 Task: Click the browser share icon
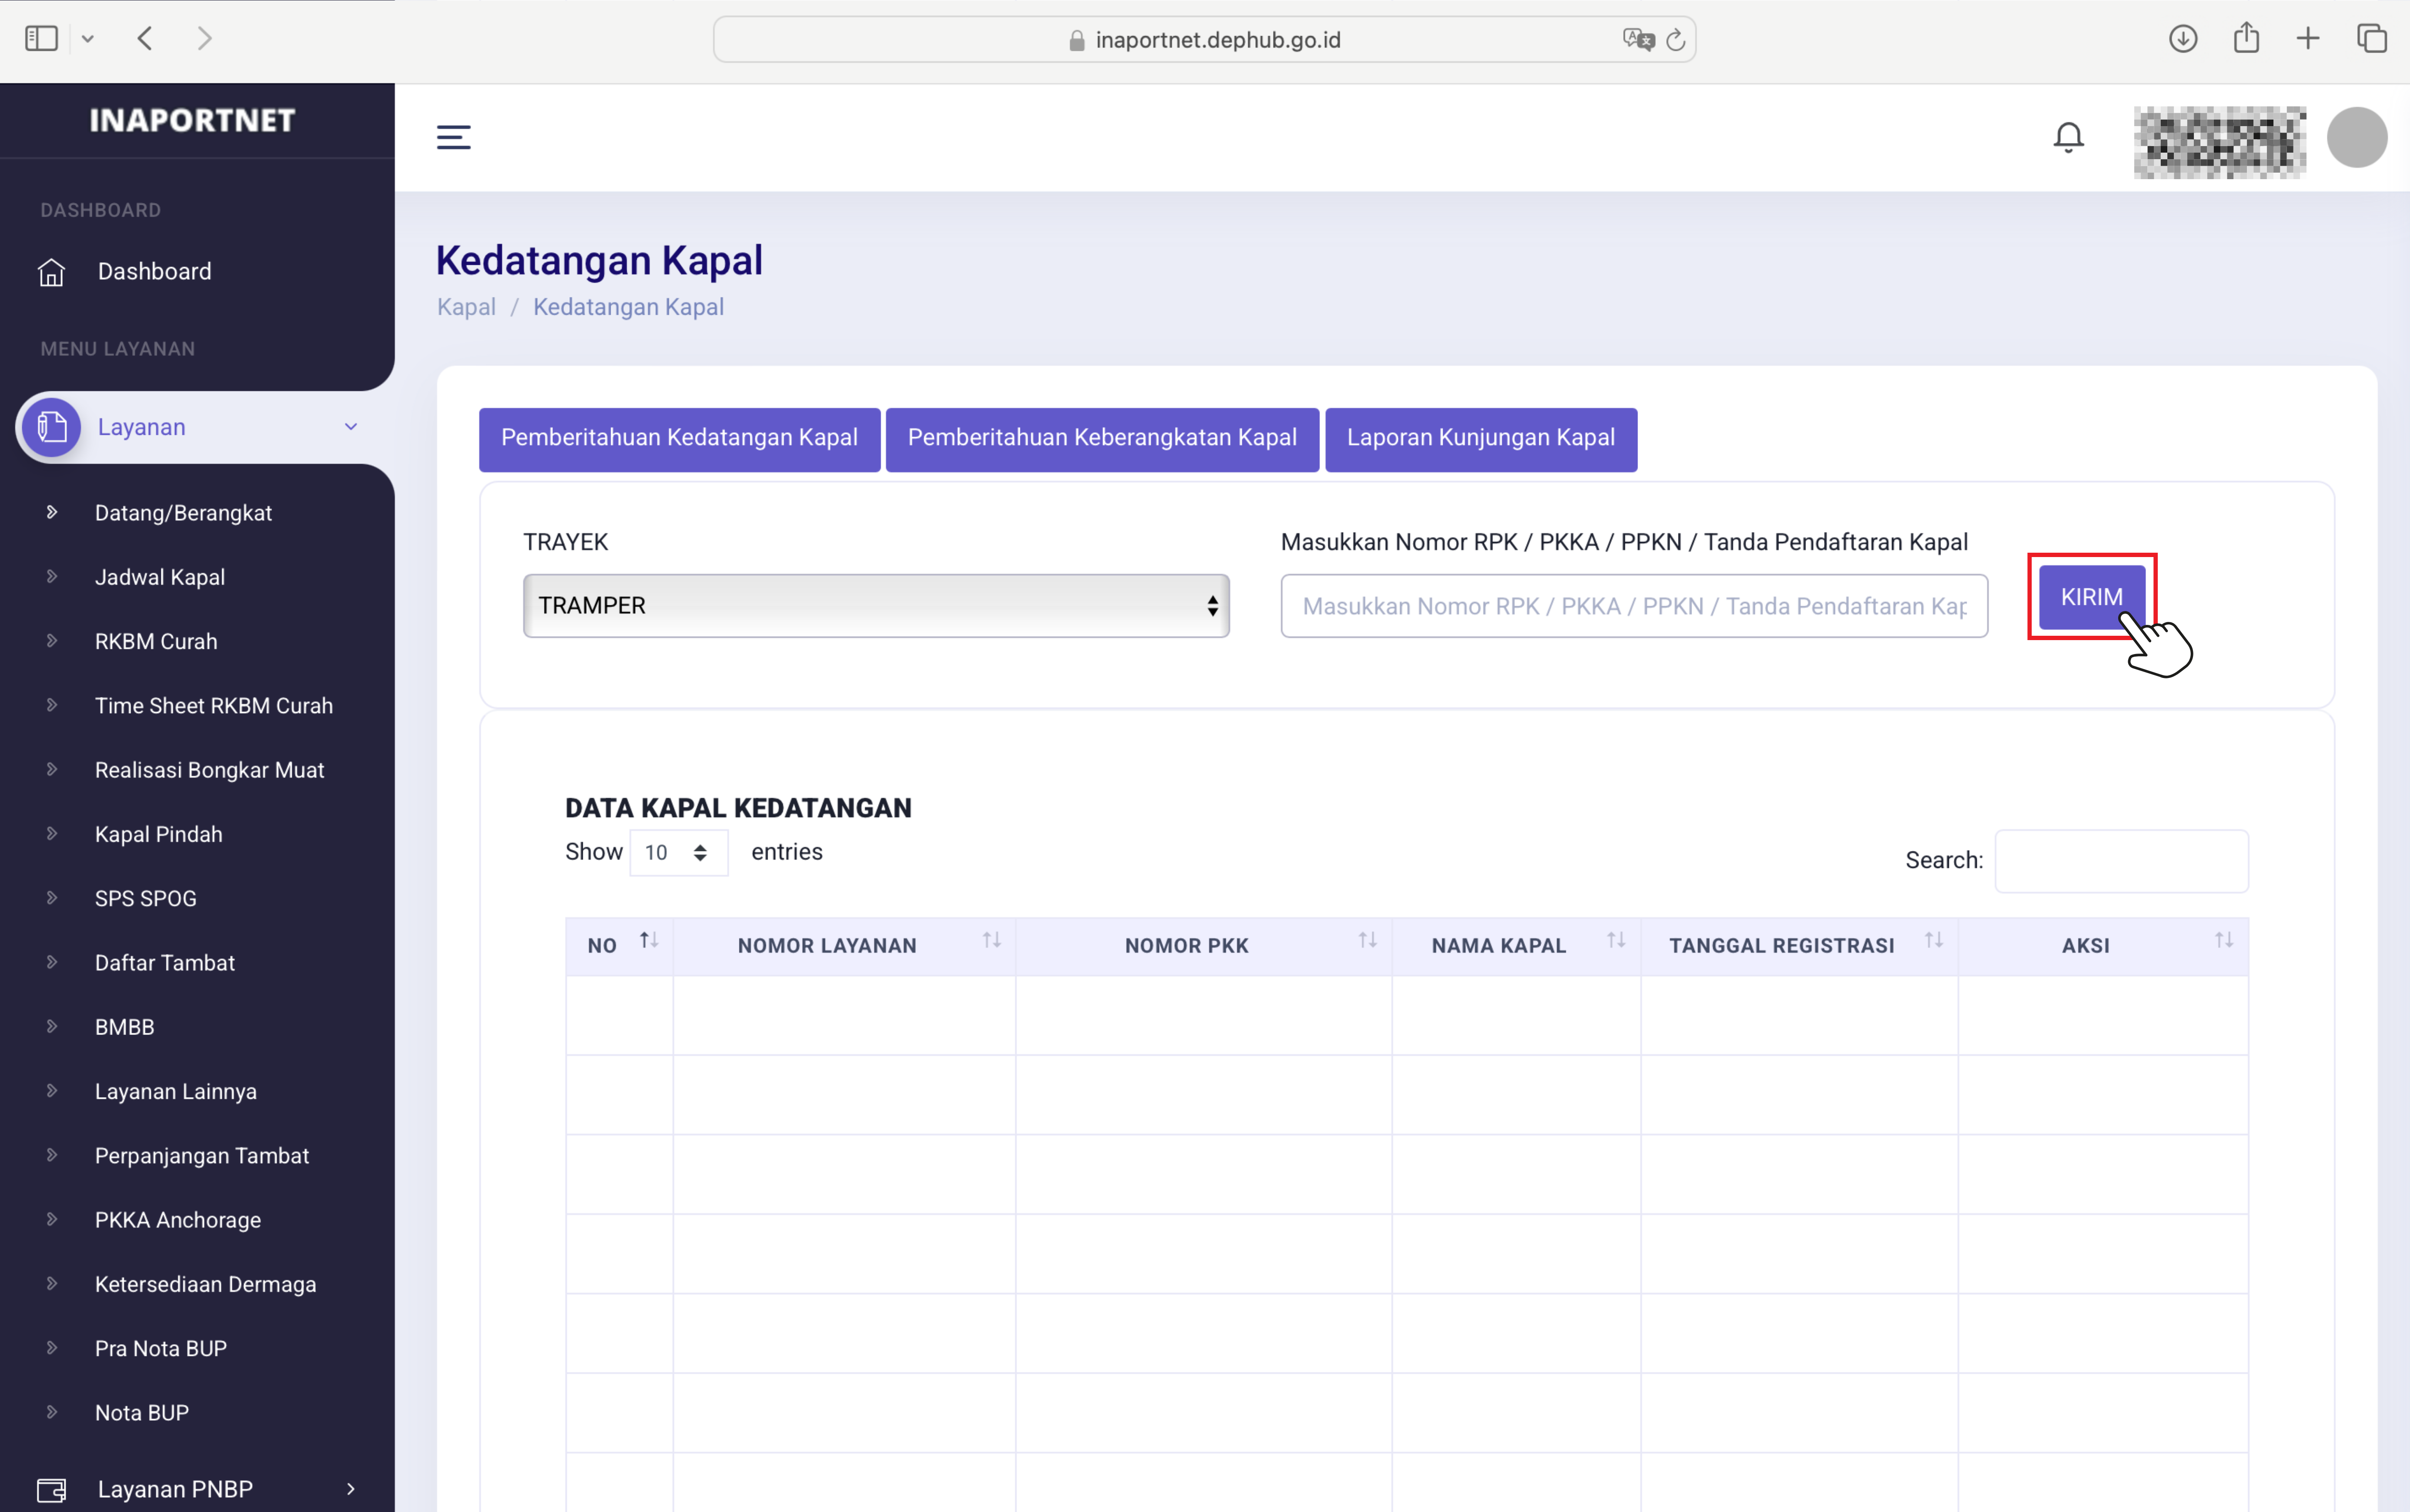(2246, 39)
